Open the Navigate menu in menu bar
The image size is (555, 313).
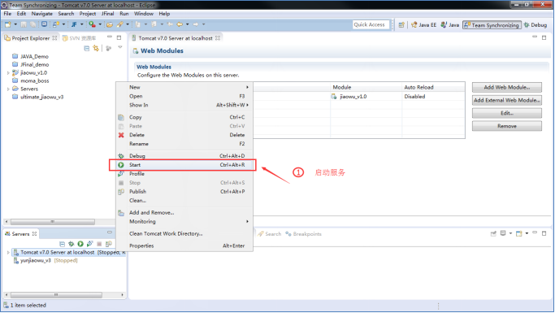(x=41, y=14)
